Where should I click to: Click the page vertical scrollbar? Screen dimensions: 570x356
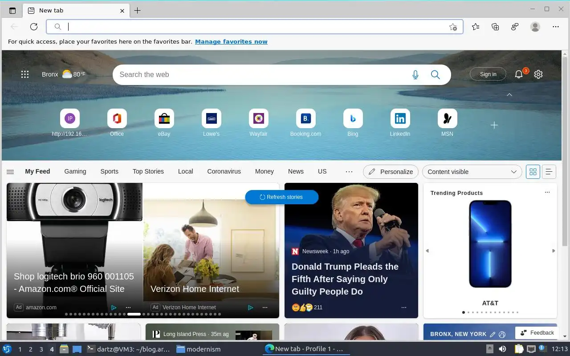tap(565, 151)
